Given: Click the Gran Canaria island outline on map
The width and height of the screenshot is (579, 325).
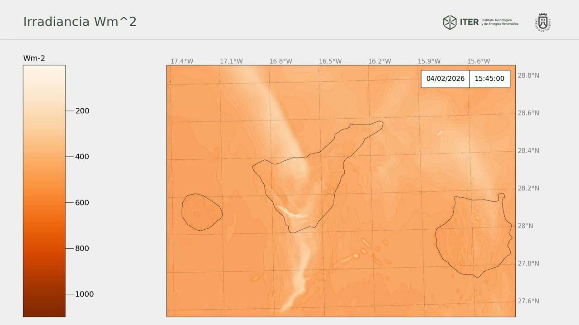Looking at the screenshot, I should click(474, 235).
